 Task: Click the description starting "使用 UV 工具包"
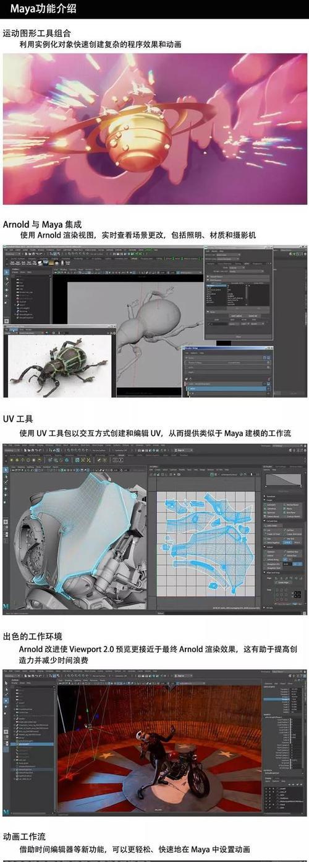pos(154,433)
